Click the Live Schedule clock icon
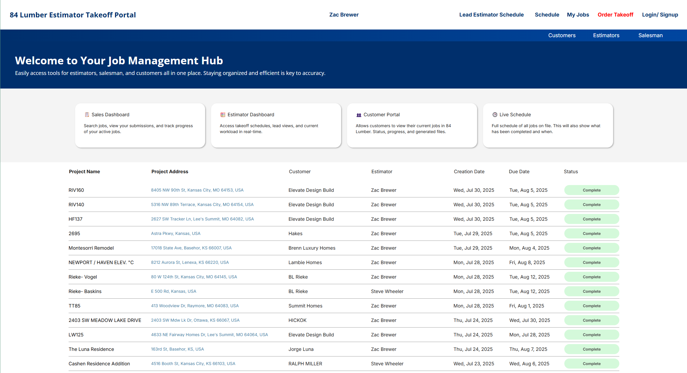Image resolution: width=687 pixels, height=373 pixels. pos(495,114)
